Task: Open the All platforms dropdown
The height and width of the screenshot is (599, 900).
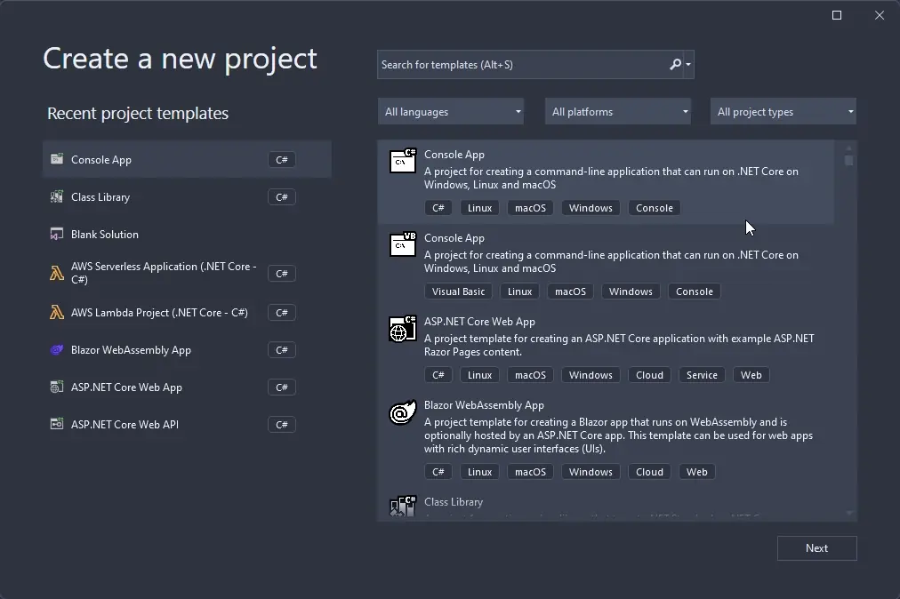Action: point(617,111)
